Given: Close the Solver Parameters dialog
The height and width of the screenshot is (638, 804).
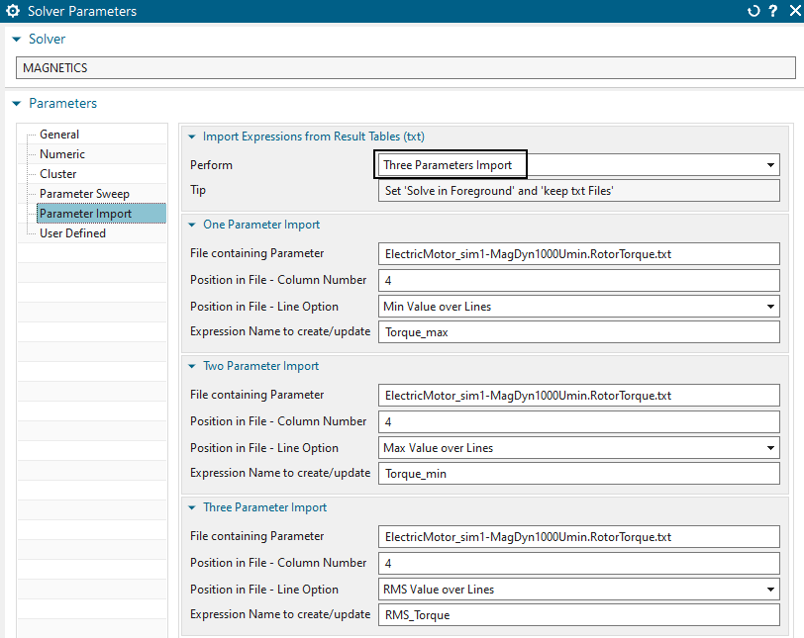Looking at the screenshot, I should 791,12.
